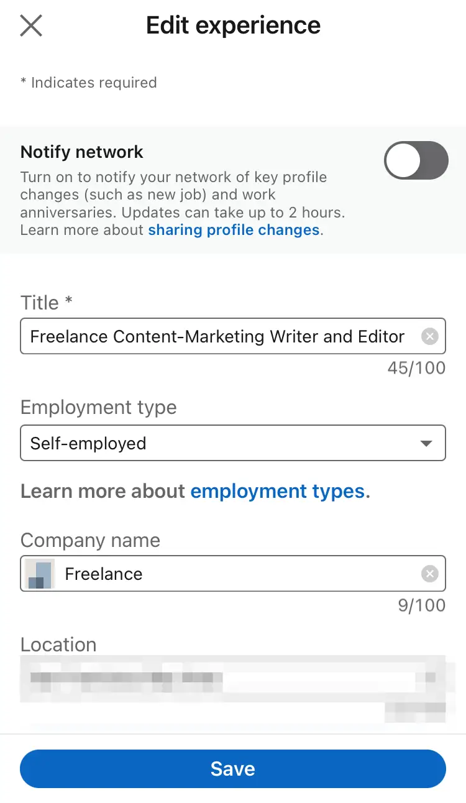Screen dimensions: 466x803
Task: Clear the Title field with its X icon
Action: click(429, 336)
